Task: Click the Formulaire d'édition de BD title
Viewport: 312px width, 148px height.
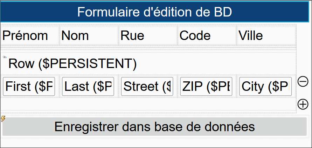Action: 154,12
